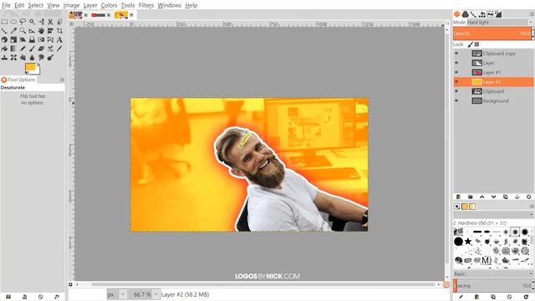Select the Ellipse Select tool
The image size is (535, 301).
click(13, 22)
